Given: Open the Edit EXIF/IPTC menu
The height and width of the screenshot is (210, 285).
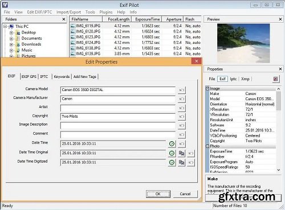Looking at the screenshot, I should 39,12.
